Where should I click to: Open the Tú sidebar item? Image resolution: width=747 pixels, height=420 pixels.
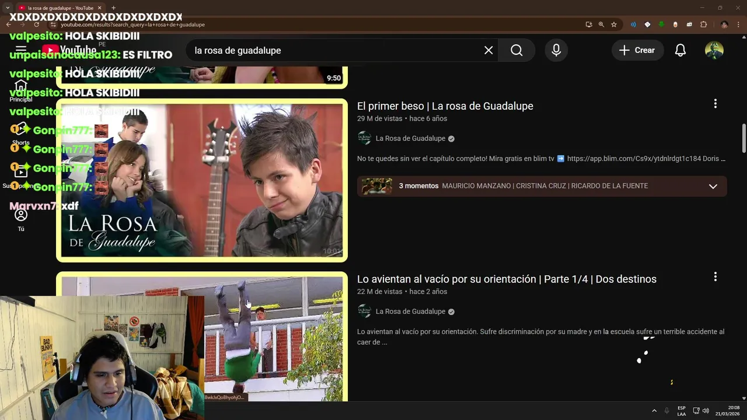(21, 220)
